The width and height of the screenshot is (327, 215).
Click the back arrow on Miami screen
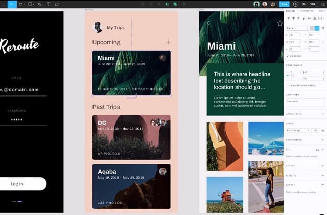[x=209, y=23]
